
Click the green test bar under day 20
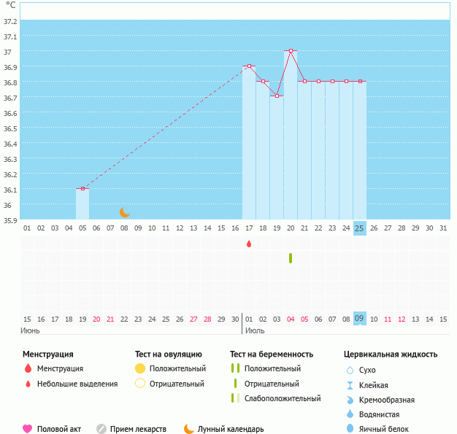291,258
